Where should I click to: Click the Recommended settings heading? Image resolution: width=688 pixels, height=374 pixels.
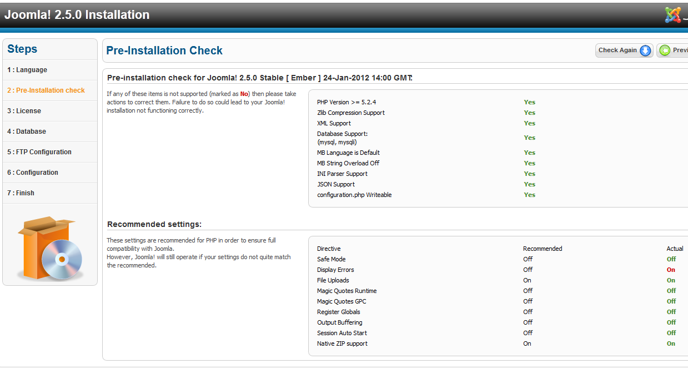[x=154, y=224]
